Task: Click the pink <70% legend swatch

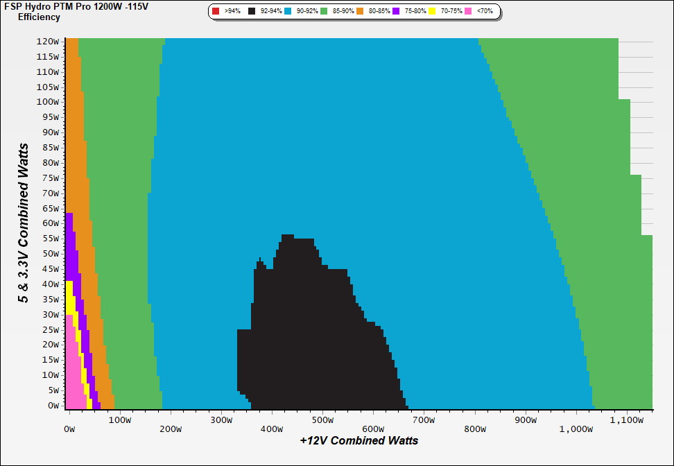Action: click(x=468, y=12)
